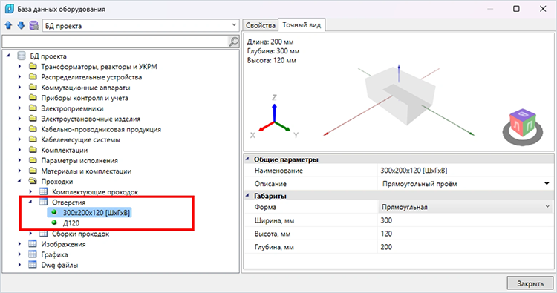Viewport: 557px width, 293px height.
Task: Click folder icon of Коммутационные аппараты
Action: tap(33, 88)
